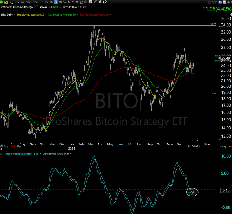
Task: Click the green RT real-time indicator
Action: (x=216, y=2)
